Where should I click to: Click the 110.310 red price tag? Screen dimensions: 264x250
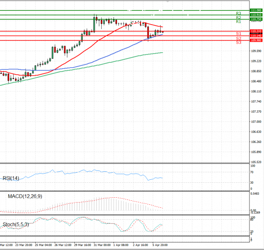tap(256, 31)
